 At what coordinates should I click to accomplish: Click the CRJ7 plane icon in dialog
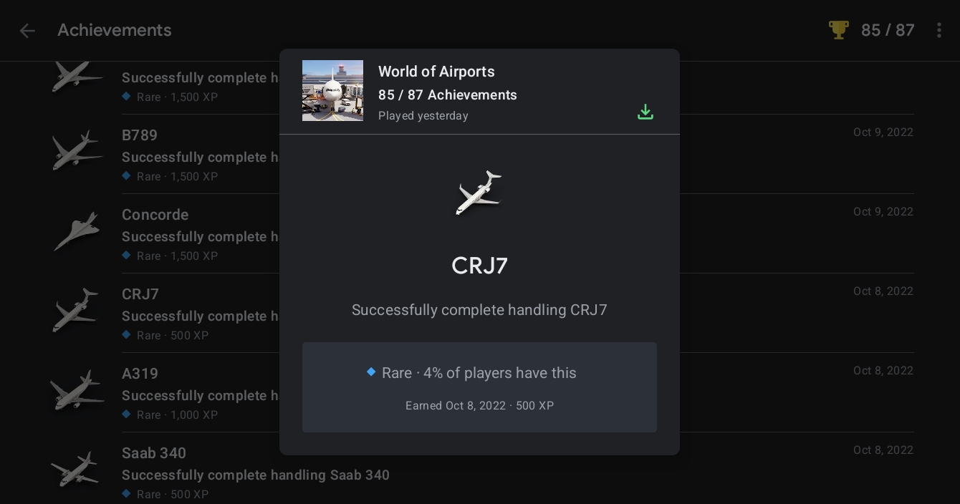click(x=479, y=193)
